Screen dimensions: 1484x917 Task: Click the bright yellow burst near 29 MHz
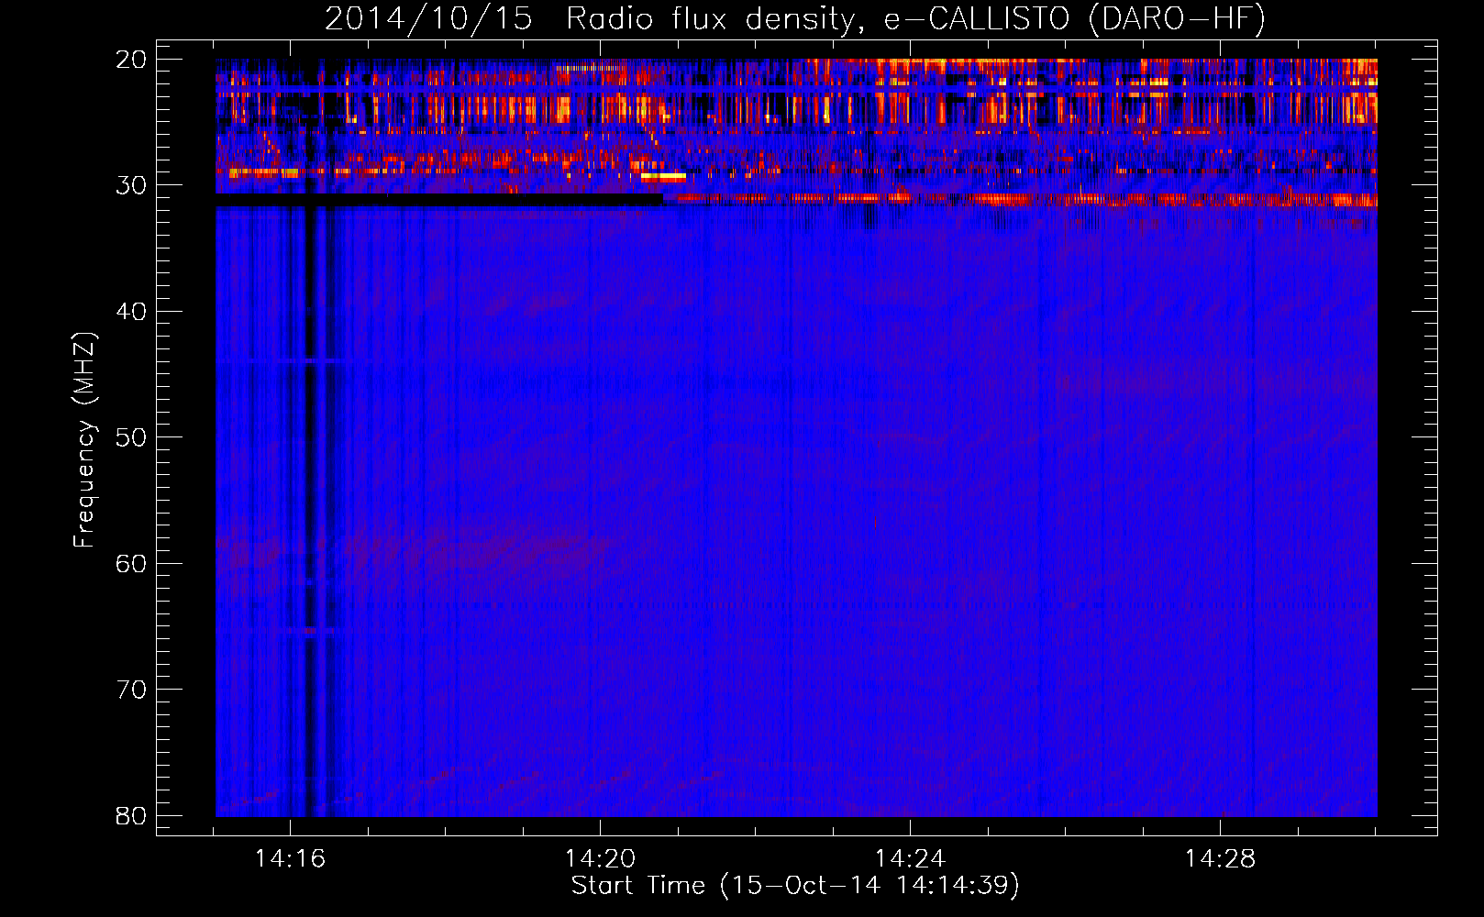[663, 177]
